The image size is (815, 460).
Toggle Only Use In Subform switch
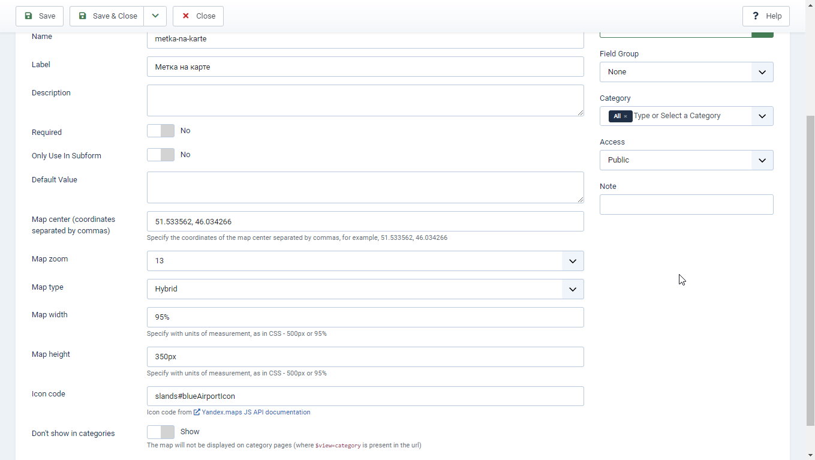(x=161, y=155)
